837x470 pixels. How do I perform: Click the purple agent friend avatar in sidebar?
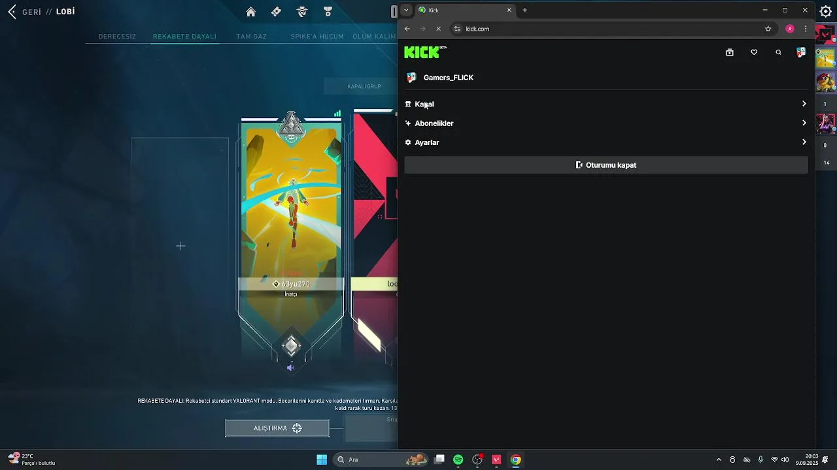pyautogui.click(x=825, y=123)
